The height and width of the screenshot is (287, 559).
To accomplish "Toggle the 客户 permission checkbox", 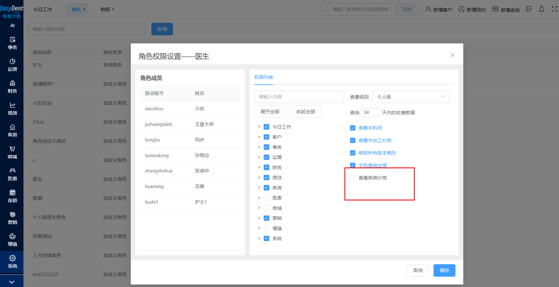I will coord(267,137).
